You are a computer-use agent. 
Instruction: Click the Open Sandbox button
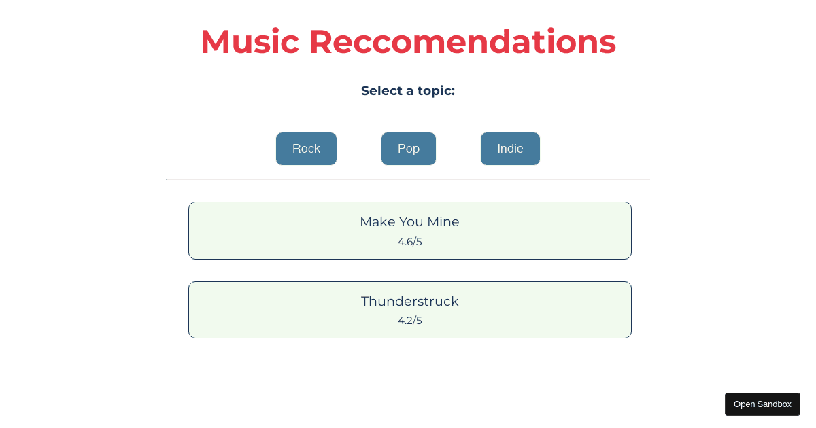pos(762,404)
